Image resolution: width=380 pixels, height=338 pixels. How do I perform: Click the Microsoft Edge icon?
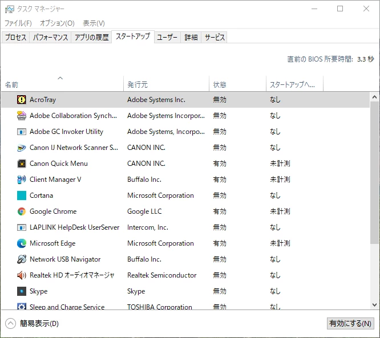(22, 243)
